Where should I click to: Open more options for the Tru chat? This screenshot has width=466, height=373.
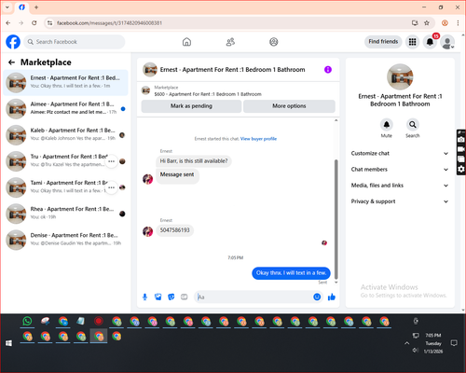(x=111, y=161)
